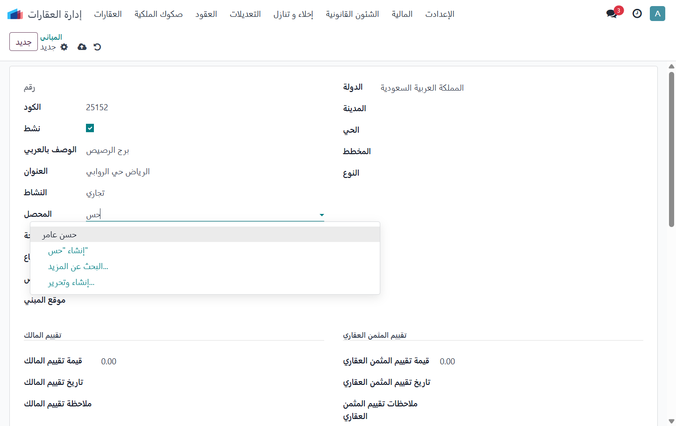Save record with cloud upload icon
The width and height of the screenshot is (676, 426).
[x=82, y=47]
